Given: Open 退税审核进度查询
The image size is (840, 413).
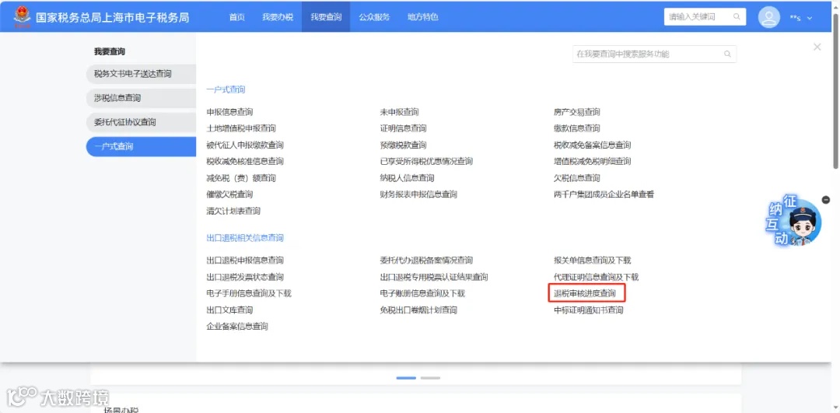Looking at the screenshot, I should click(585, 293).
